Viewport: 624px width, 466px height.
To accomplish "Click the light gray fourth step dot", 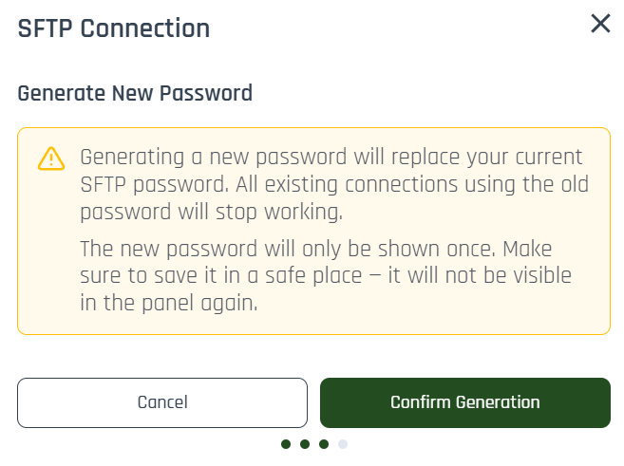I will [x=343, y=443].
